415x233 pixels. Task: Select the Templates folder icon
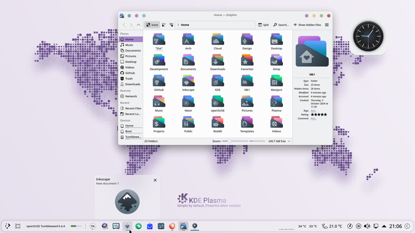tap(247, 122)
